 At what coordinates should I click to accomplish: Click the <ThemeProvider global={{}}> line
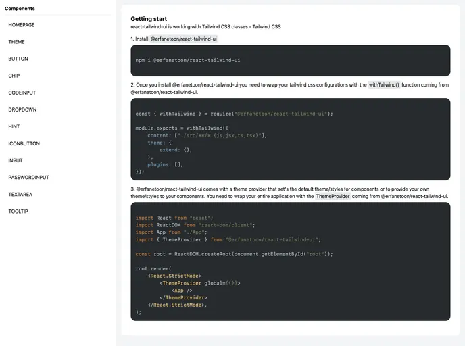pyautogui.click(x=200, y=283)
